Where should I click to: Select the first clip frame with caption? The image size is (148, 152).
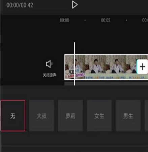tap(75, 67)
